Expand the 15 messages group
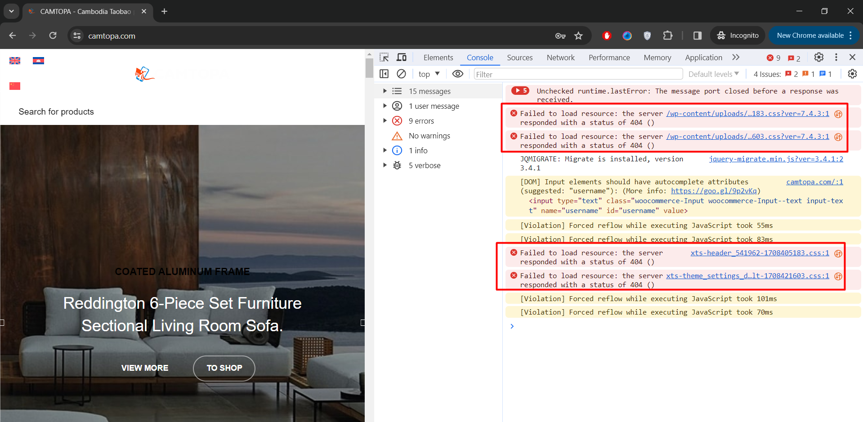The width and height of the screenshot is (863, 422). (385, 91)
